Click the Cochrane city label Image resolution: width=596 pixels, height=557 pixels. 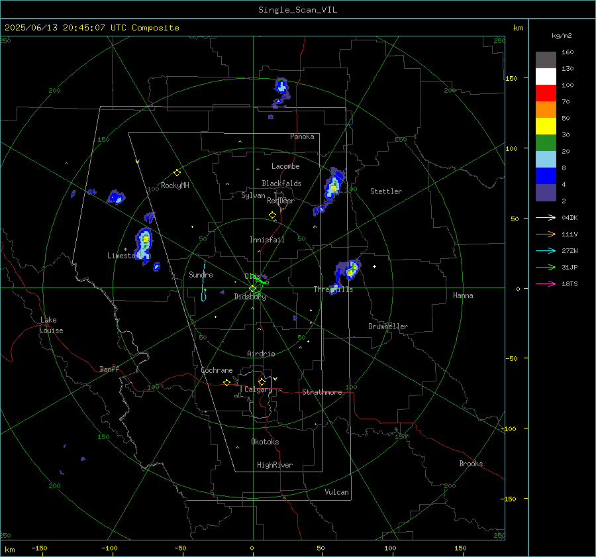(x=217, y=370)
